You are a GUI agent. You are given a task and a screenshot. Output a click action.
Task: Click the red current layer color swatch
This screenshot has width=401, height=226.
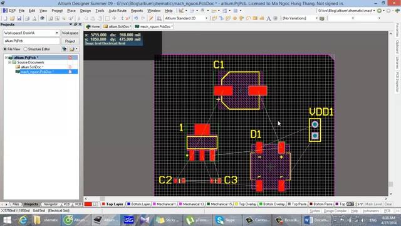pos(88,205)
